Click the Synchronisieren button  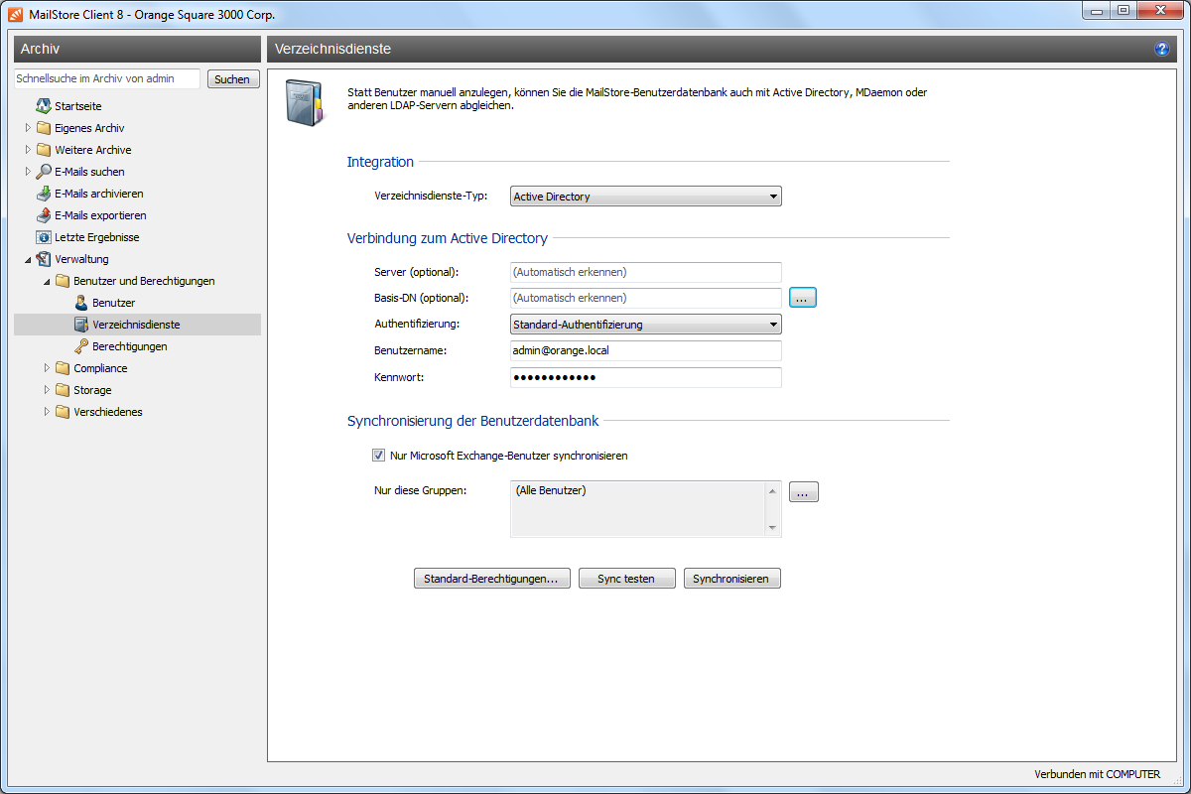pyautogui.click(x=731, y=579)
